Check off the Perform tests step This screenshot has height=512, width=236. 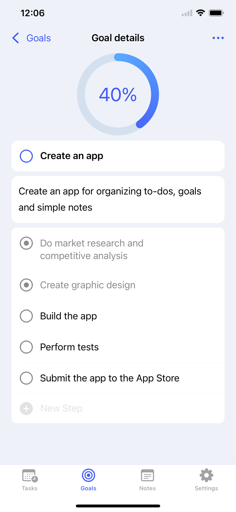(x=26, y=347)
